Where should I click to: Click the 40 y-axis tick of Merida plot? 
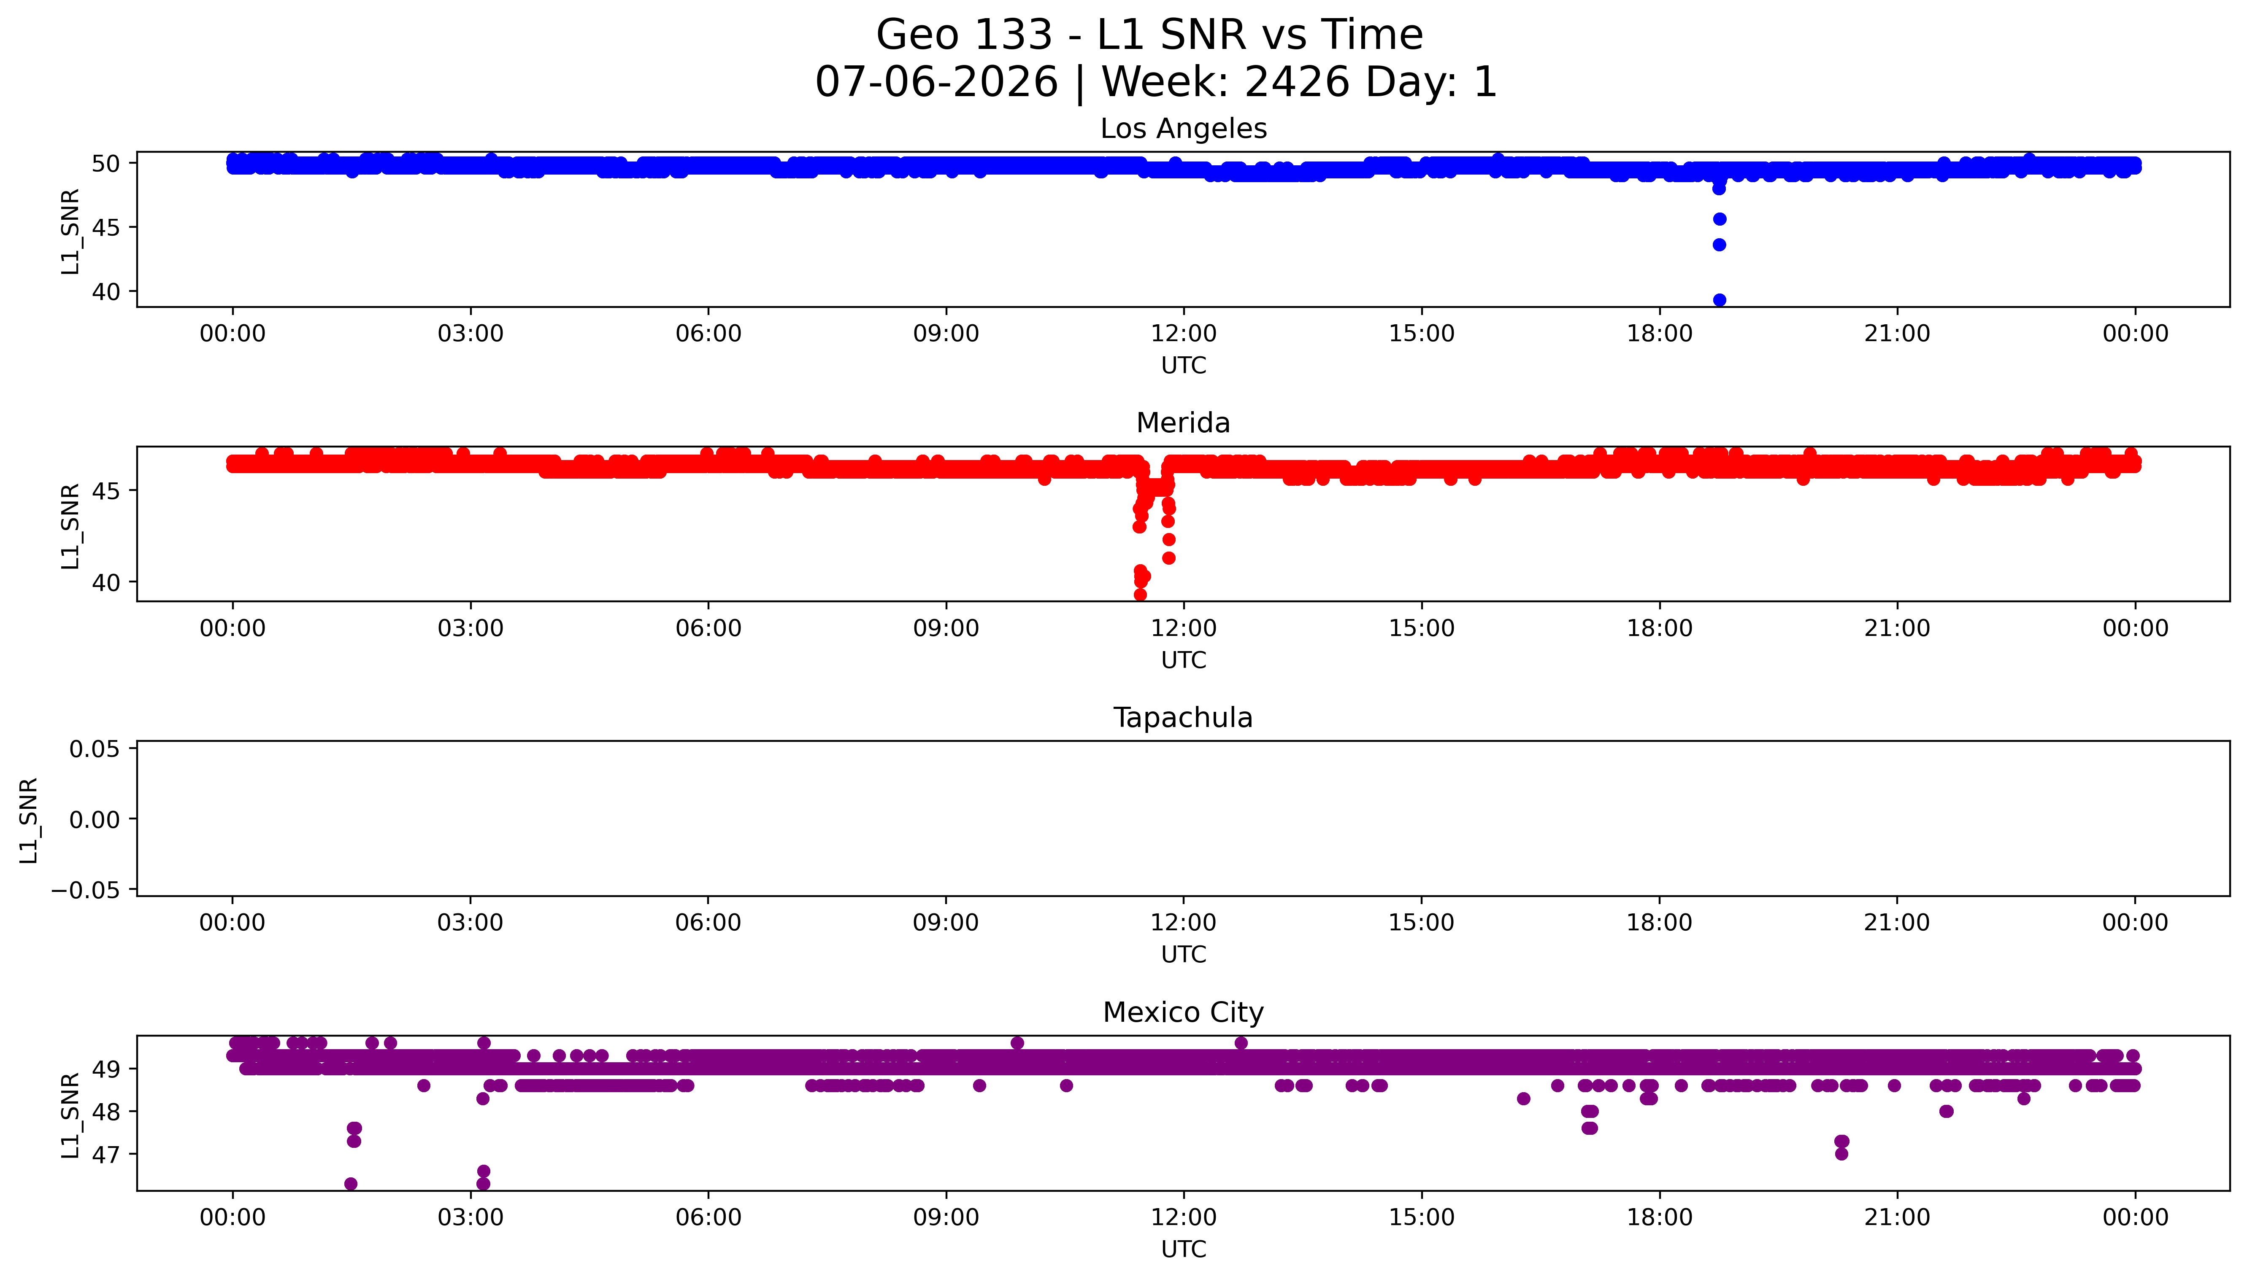tap(106, 582)
